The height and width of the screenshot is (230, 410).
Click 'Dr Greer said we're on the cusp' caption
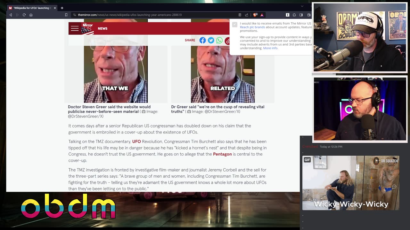pyautogui.click(x=218, y=109)
